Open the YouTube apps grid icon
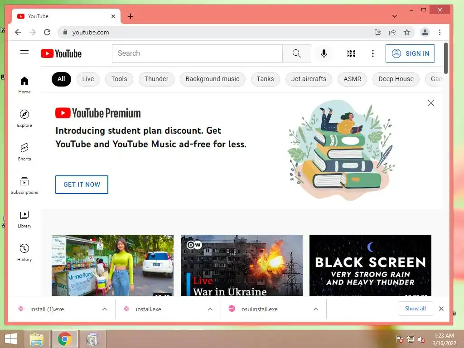464x348 pixels. pos(351,53)
